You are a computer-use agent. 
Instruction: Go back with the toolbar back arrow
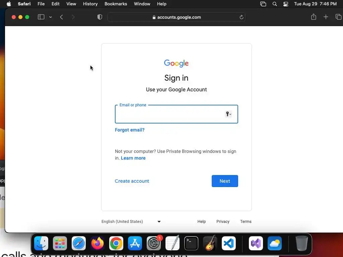[x=62, y=17]
